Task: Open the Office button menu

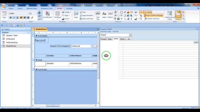Action: click(3, 6)
